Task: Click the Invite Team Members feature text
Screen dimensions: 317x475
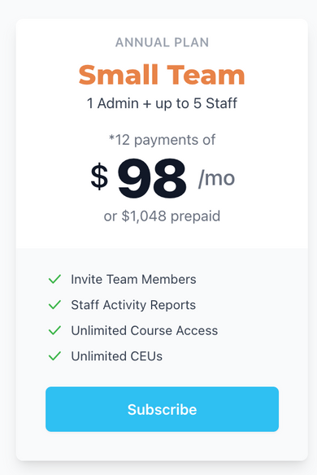Action: coord(133,279)
